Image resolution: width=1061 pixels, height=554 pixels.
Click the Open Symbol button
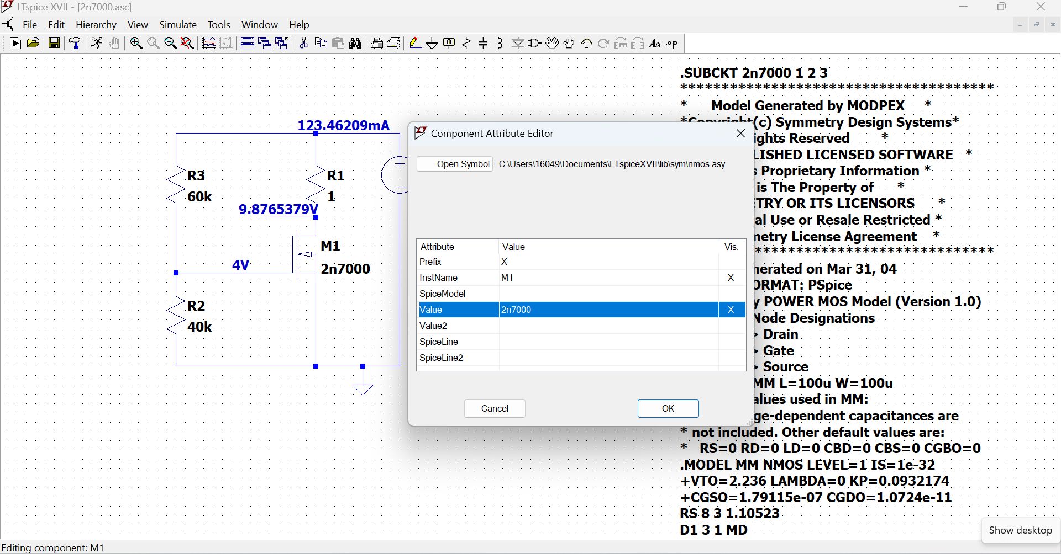[455, 164]
